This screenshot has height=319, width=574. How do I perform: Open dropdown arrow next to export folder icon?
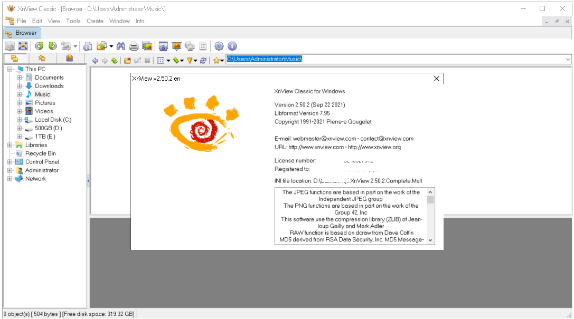(x=111, y=46)
